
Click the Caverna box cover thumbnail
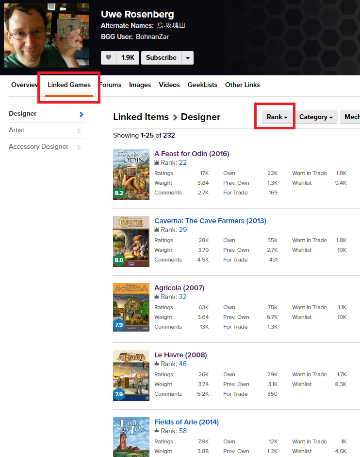[131, 241]
